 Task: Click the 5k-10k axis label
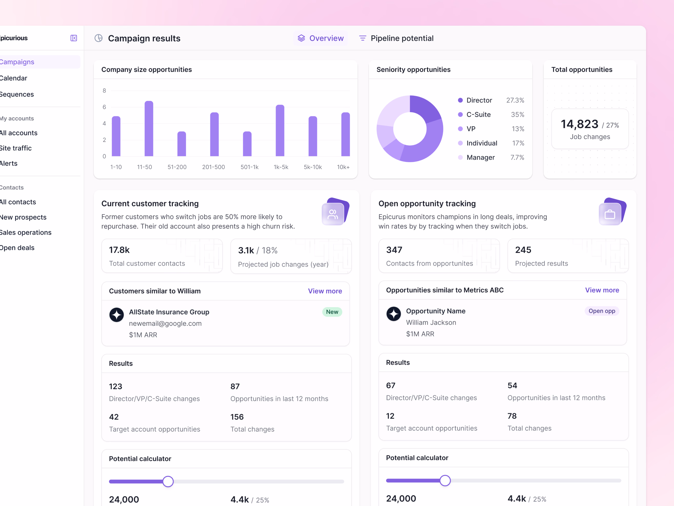pos(313,167)
